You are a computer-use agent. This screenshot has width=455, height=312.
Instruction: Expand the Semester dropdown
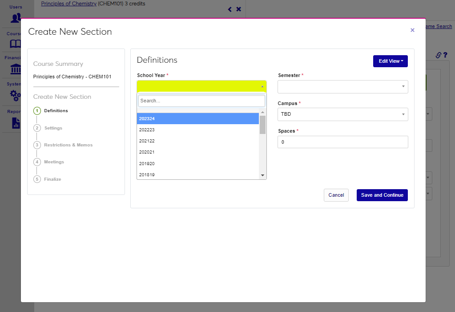[x=342, y=87]
